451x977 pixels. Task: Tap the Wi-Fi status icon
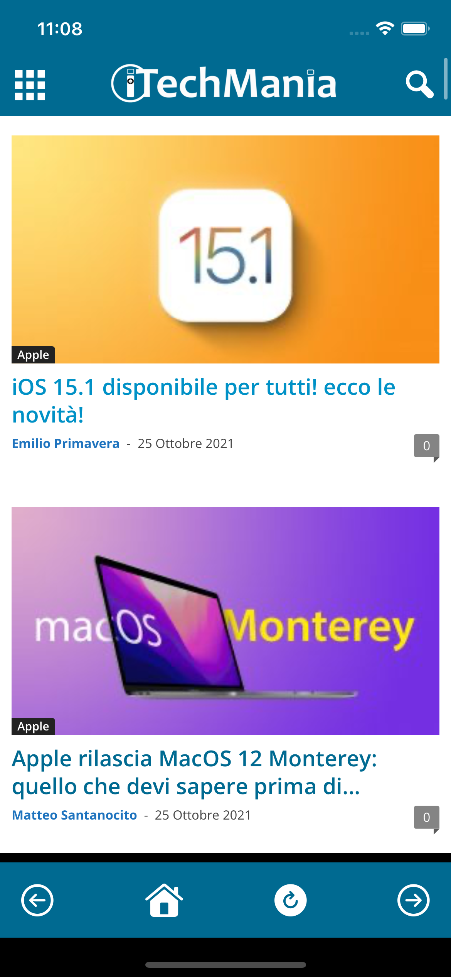(385, 29)
